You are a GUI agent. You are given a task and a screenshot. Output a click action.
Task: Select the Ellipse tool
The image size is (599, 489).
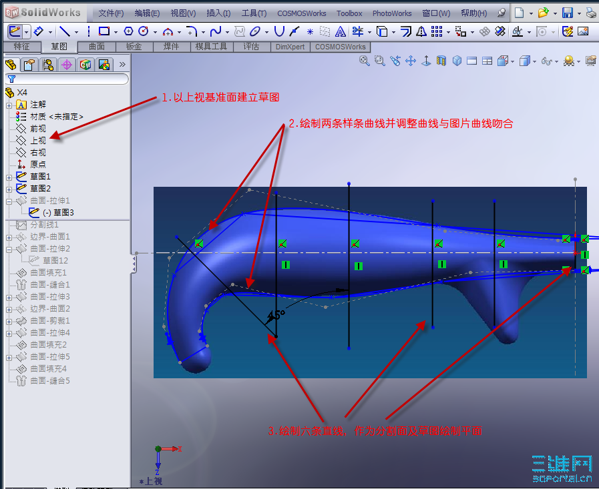[255, 31]
